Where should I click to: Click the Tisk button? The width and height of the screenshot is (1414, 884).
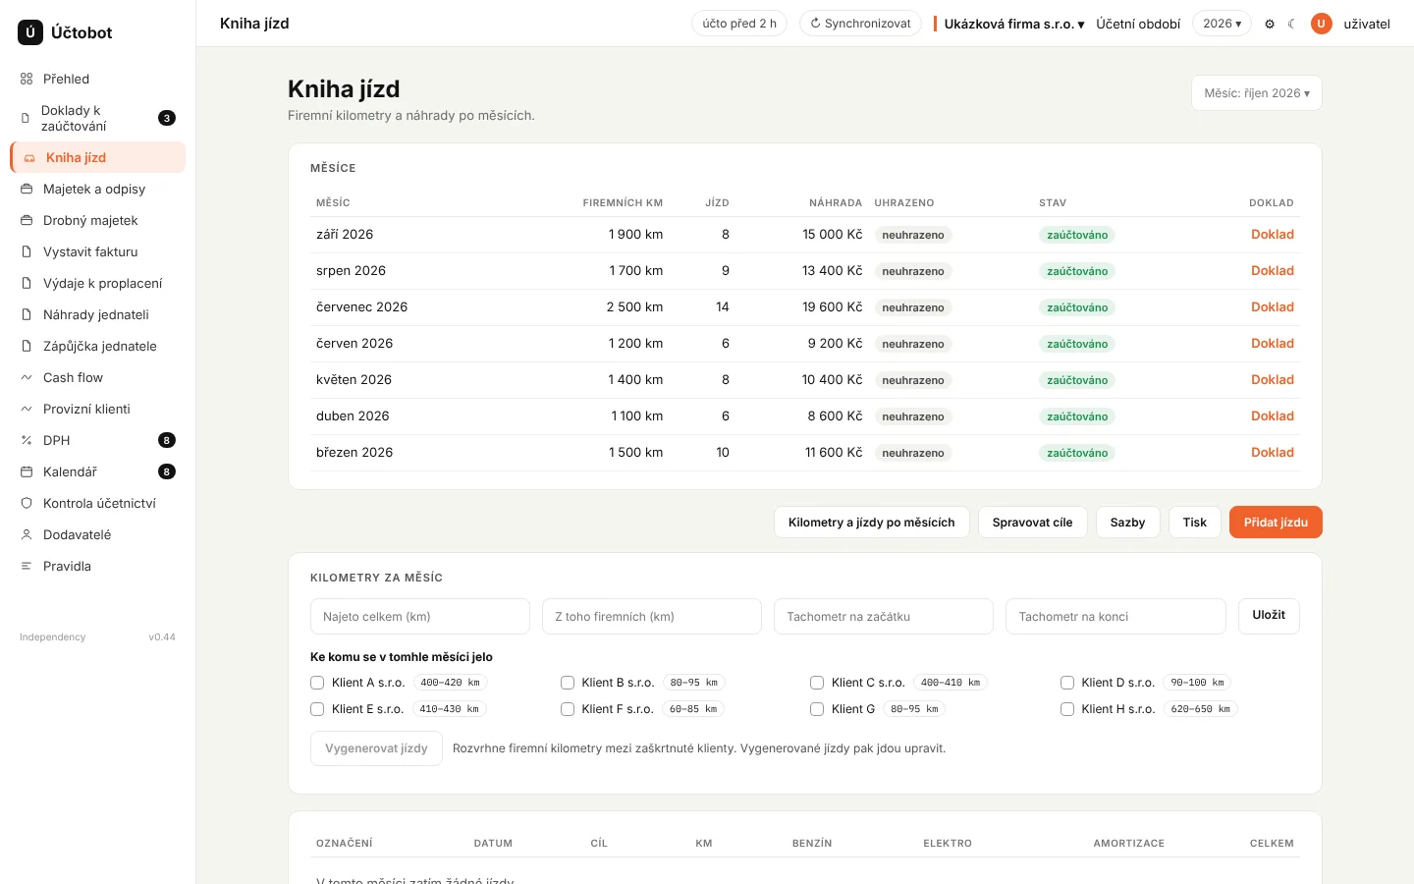click(x=1195, y=523)
